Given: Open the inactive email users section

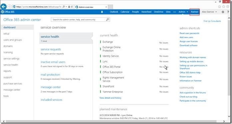Looking at the screenshot, I should coord(53,62).
